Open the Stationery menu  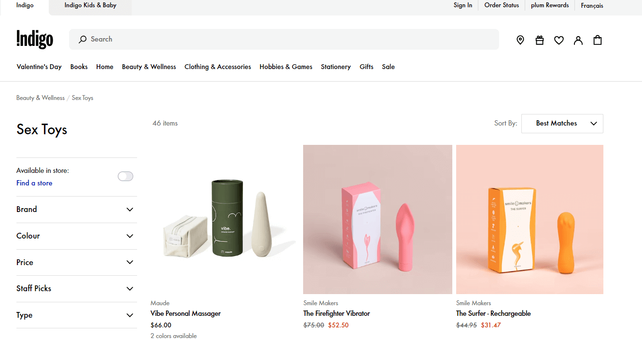click(336, 67)
